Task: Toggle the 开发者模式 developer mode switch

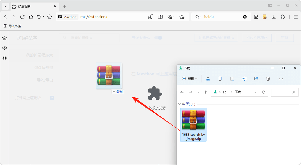Action: coord(159,38)
